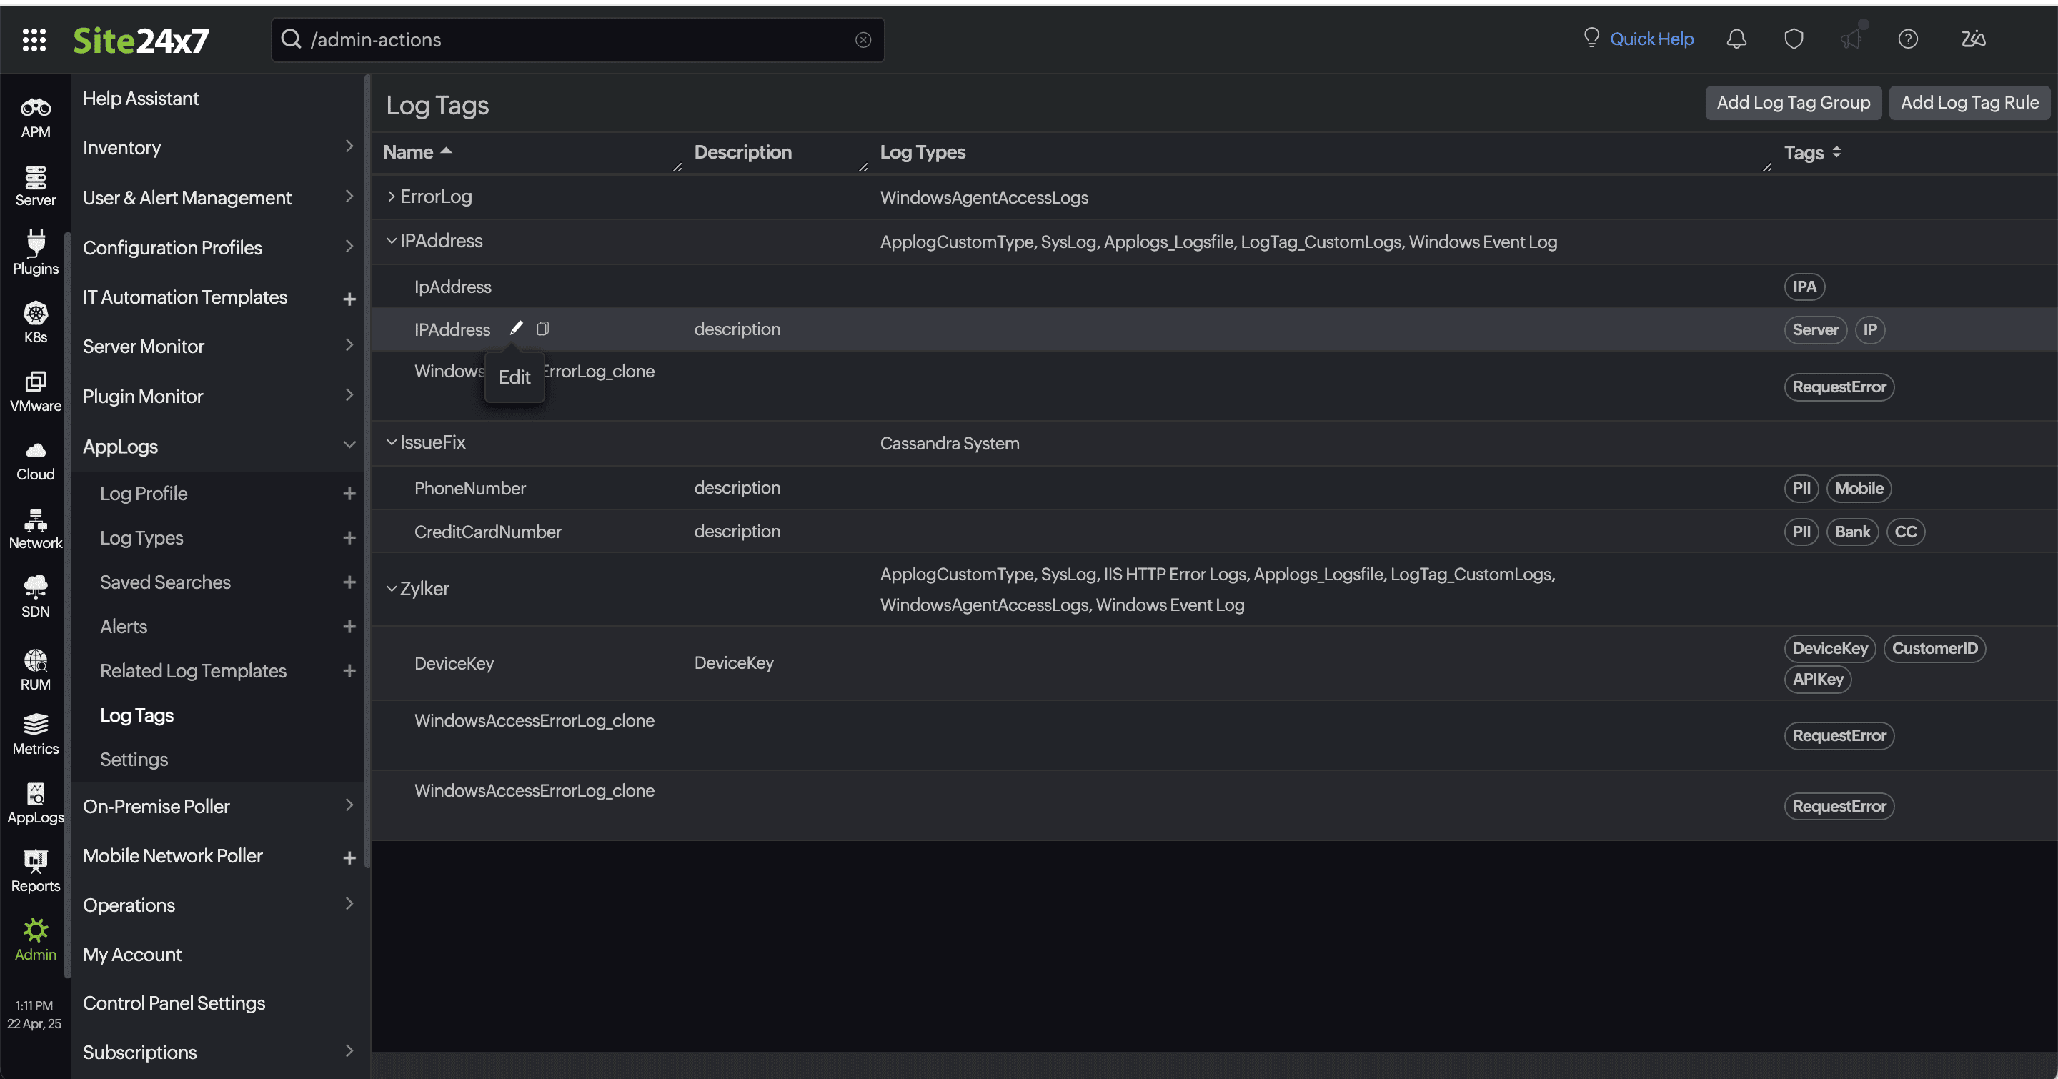
Task: Expand the ErrorLog tag group
Action: 392,197
